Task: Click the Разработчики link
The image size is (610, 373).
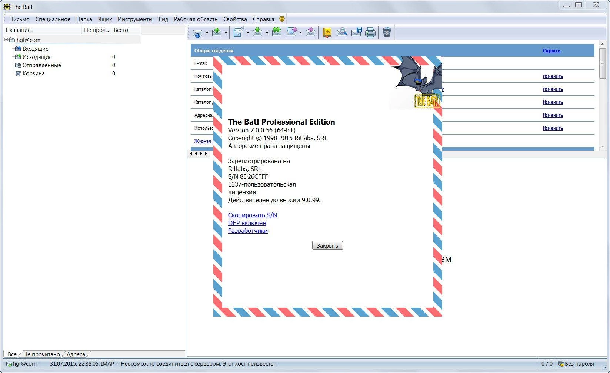Action: tap(248, 231)
